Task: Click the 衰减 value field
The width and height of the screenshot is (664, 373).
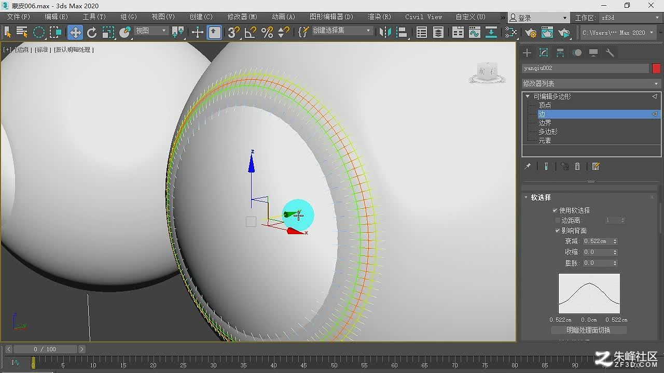Action: click(597, 241)
